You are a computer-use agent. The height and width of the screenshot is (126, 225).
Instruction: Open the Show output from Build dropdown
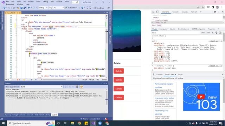[x=41, y=87]
